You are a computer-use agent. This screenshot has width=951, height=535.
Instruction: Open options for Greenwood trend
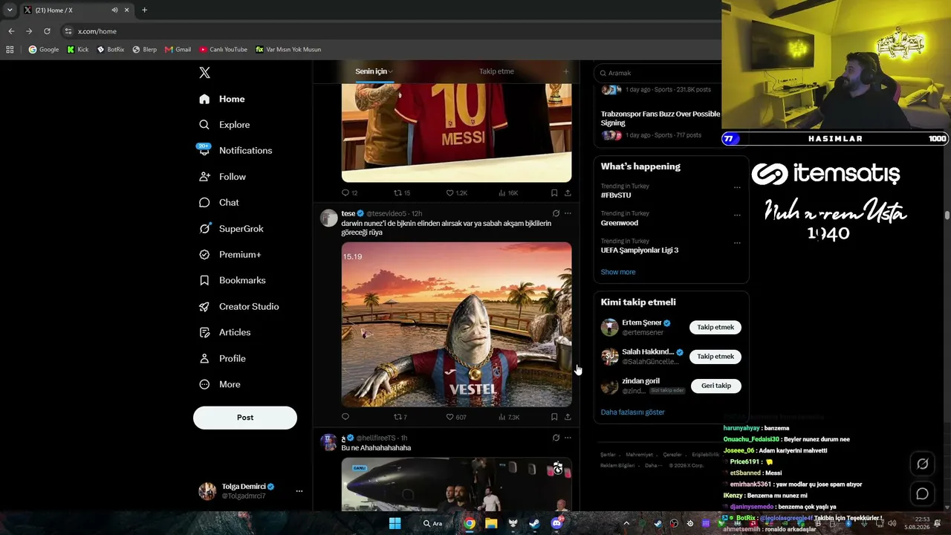(737, 215)
